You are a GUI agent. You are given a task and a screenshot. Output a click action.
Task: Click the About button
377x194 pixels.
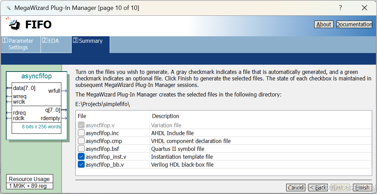click(324, 25)
